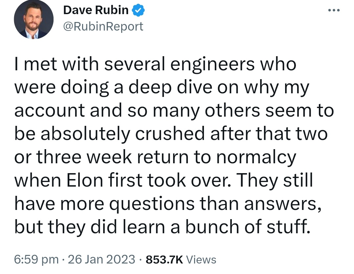This screenshot has height=274, width=354.
Task: Open the three-dot more options menu
Action: (334, 10)
